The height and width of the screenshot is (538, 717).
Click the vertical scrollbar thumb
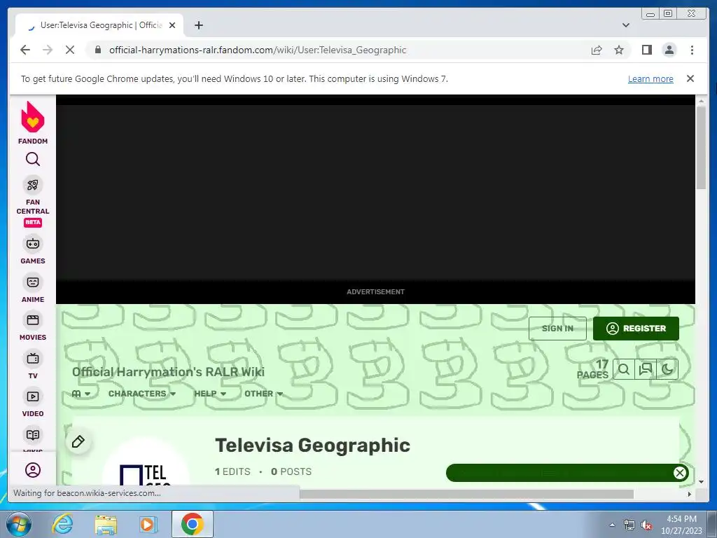pyautogui.click(x=701, y=147)
